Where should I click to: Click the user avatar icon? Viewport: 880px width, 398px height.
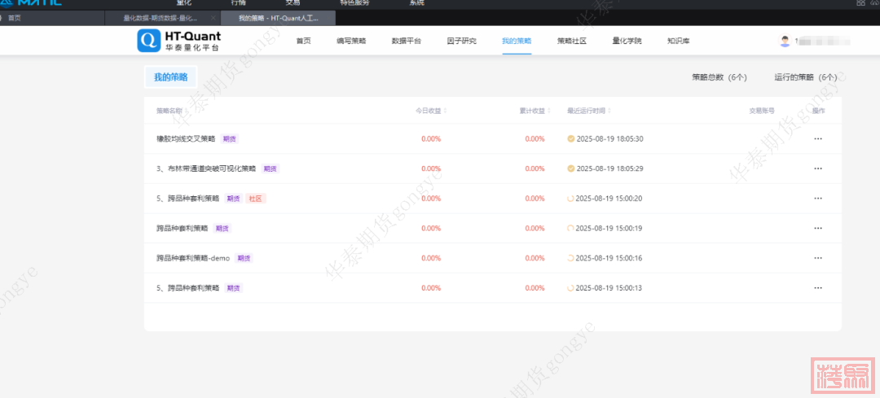(x=785, y=41)
